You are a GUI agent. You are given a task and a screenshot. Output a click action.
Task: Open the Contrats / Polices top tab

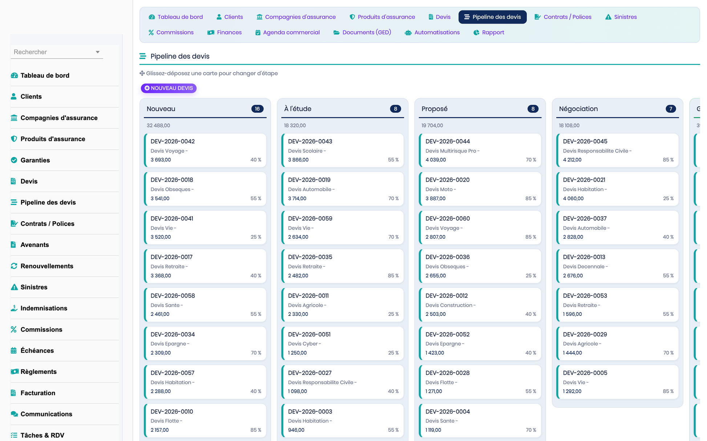pos(563,17)
